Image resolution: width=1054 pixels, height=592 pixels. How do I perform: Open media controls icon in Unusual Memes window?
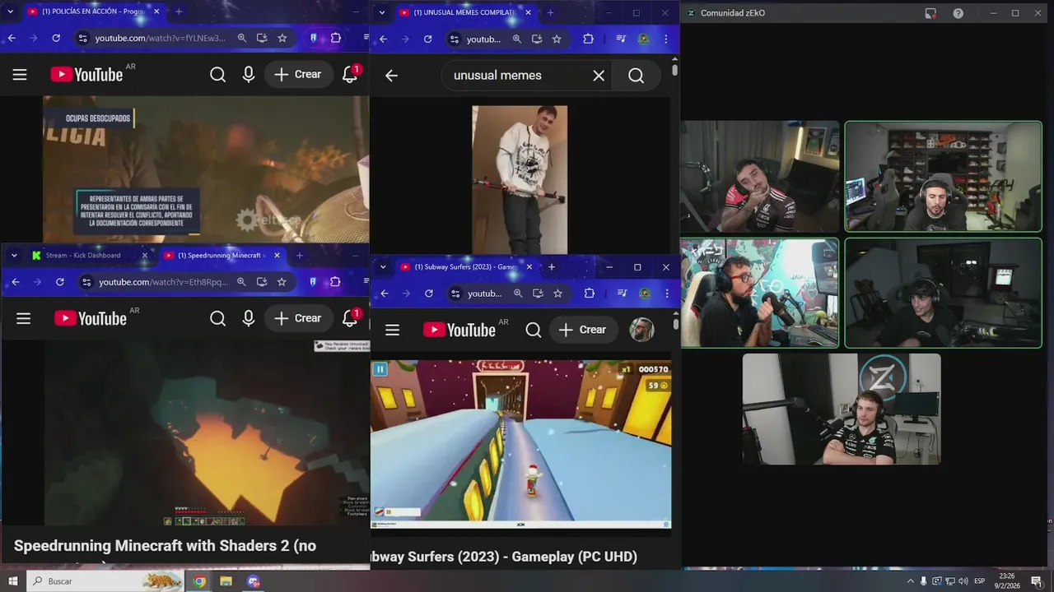[x=621, y=39]
